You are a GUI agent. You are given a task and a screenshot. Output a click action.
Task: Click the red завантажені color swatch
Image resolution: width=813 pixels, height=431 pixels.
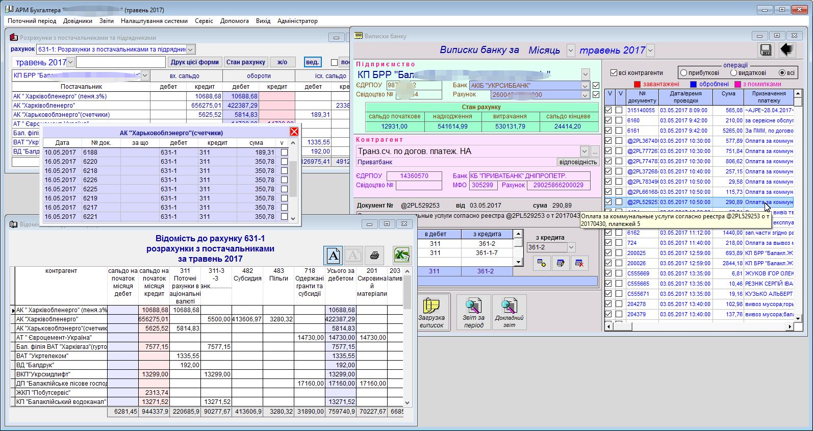tap(637, 84)
